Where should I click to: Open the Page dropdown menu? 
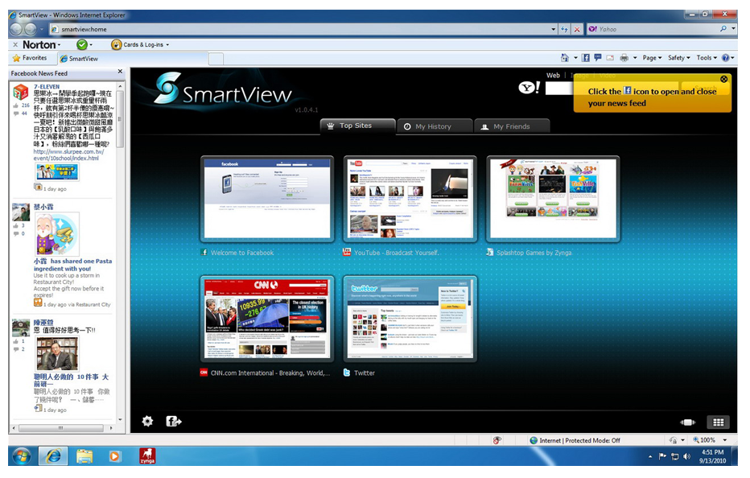[x=649, y=58]
